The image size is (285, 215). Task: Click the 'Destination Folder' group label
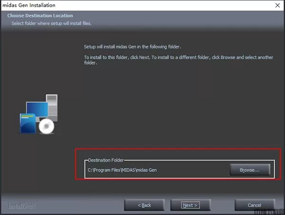click(106, 160)
